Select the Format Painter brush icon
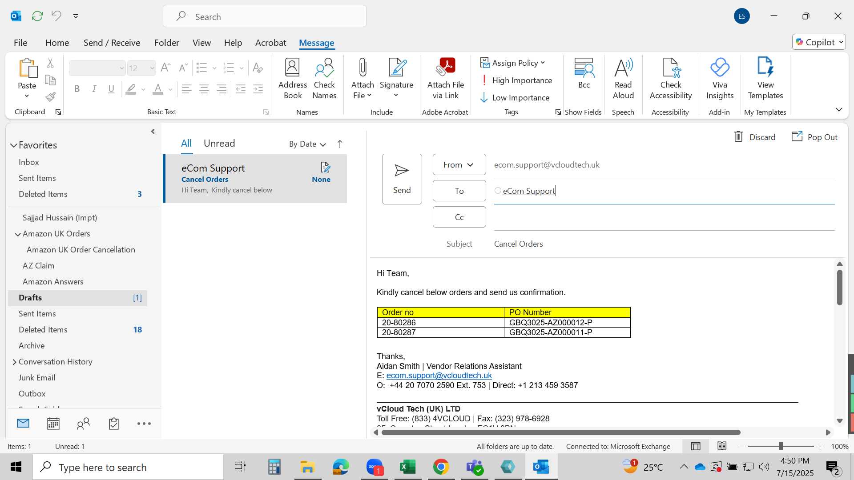This screenshot has width=854, height=480. (50, 96)
